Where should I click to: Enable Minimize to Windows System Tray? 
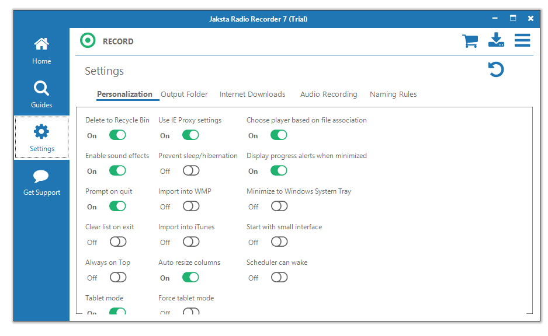point(279,206)
